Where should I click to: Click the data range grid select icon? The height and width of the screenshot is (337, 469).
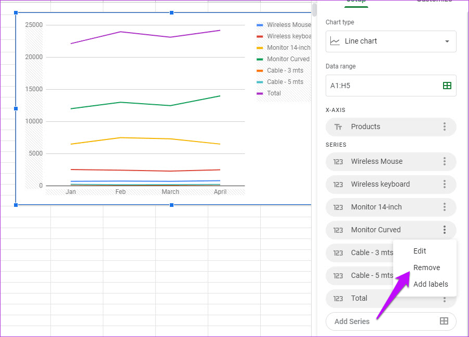click(x=447, y=86)
